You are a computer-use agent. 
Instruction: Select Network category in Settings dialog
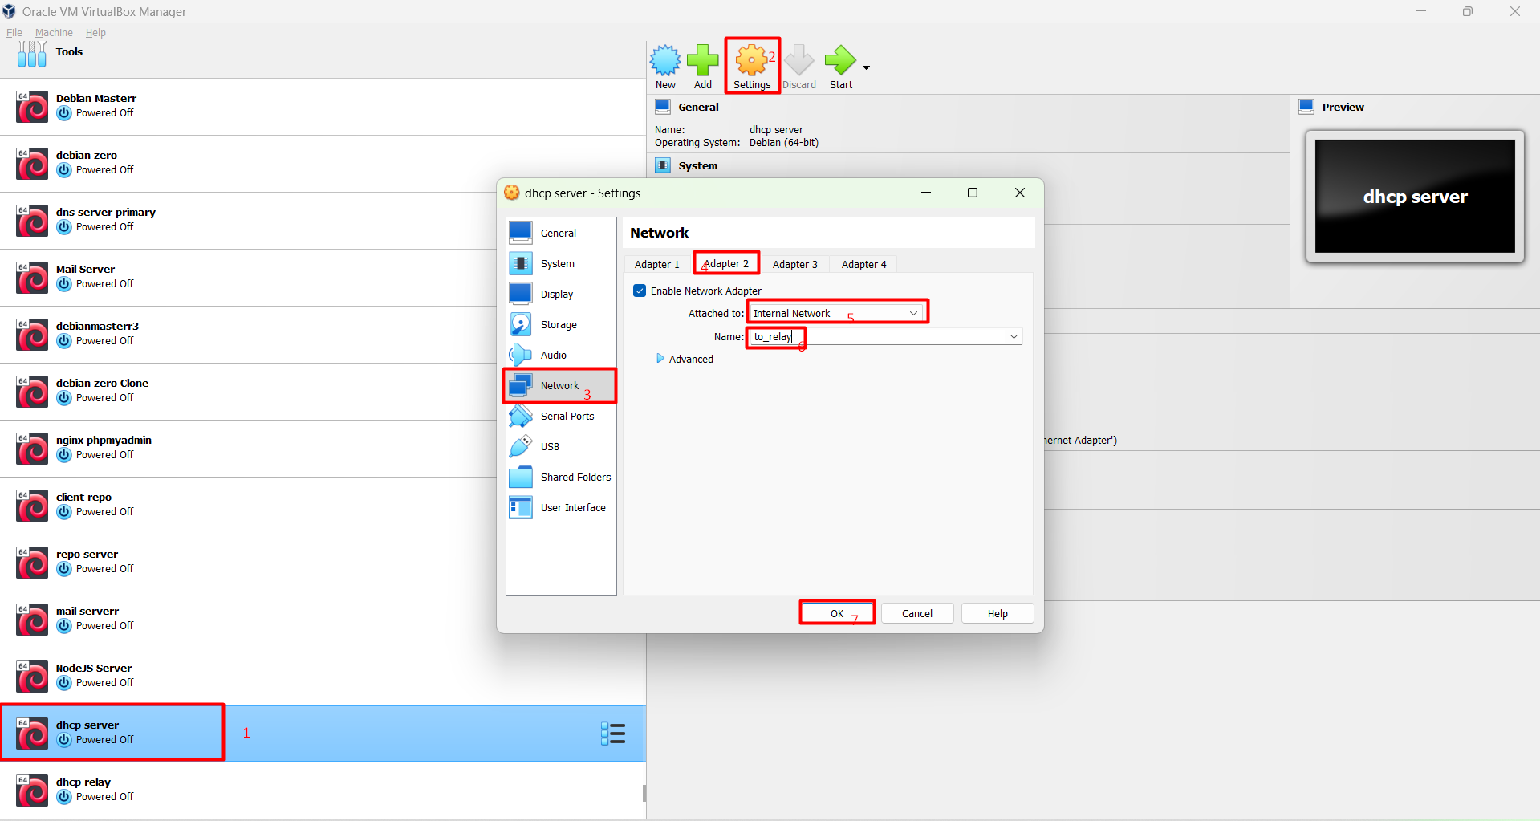tap(561, 385)
